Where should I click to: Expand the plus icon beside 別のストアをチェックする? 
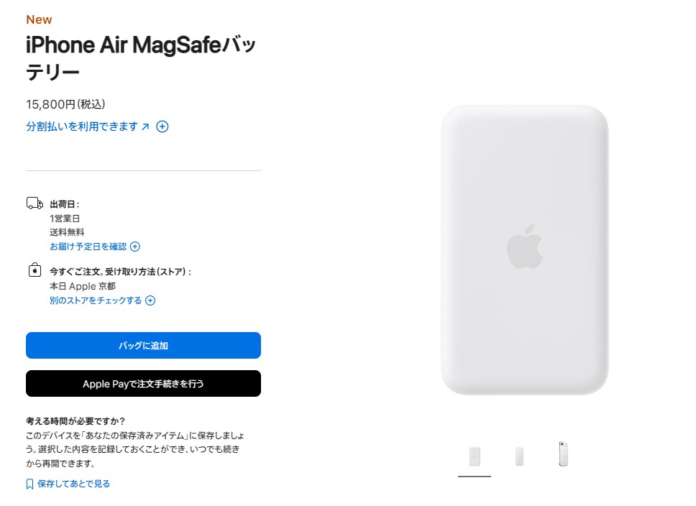(150, 300)
